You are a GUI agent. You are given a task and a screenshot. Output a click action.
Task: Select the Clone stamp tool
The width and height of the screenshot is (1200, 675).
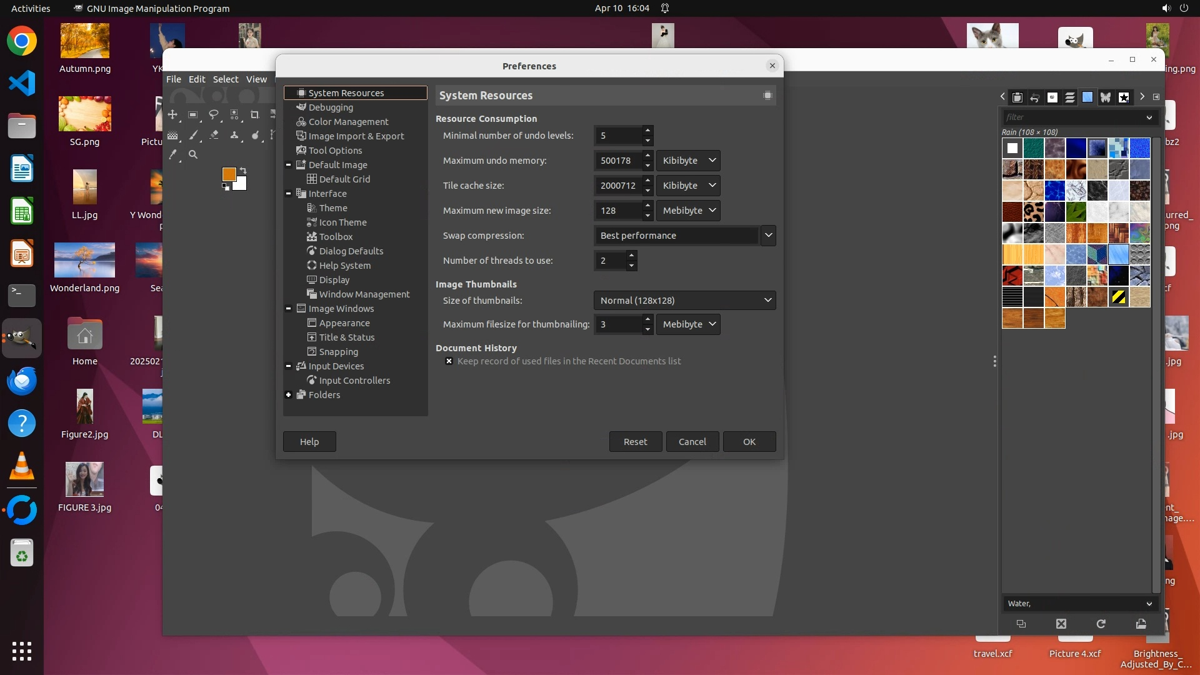point(234,135)
